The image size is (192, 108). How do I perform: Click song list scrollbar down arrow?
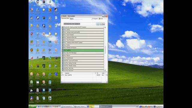[x=105, y=70]
